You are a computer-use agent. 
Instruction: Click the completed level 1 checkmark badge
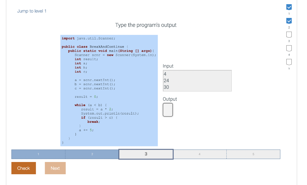289,7
